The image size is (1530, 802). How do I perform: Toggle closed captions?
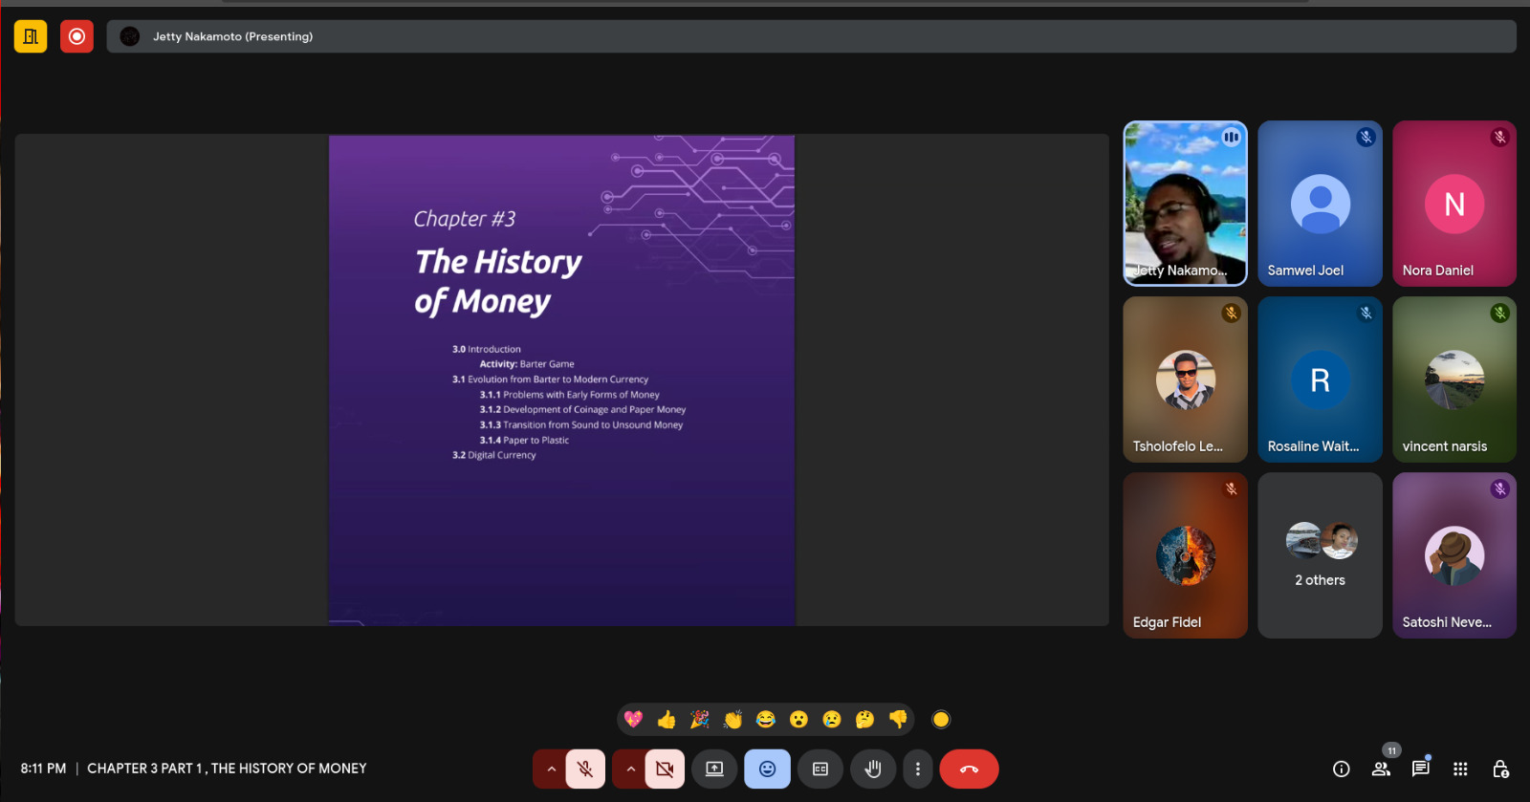click(820, 769)
